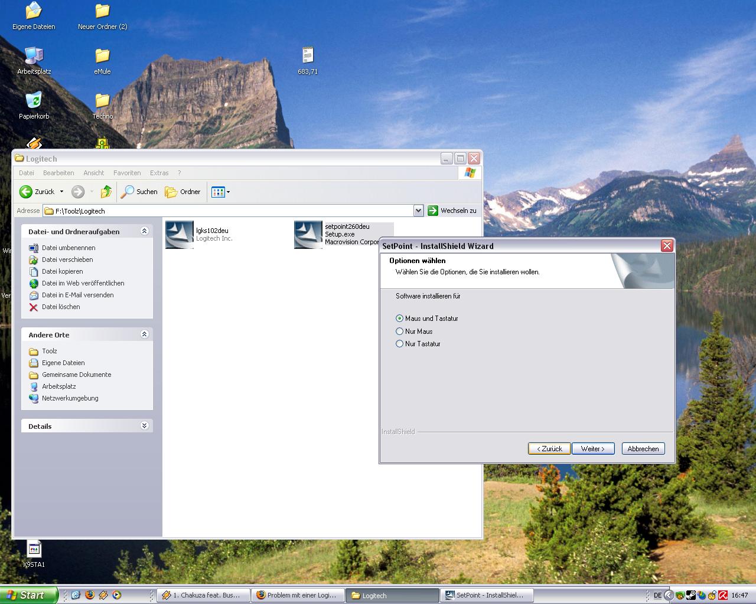Click Datei löschen link
This screenshot has height=604, width=756.
tap(61, 307)
